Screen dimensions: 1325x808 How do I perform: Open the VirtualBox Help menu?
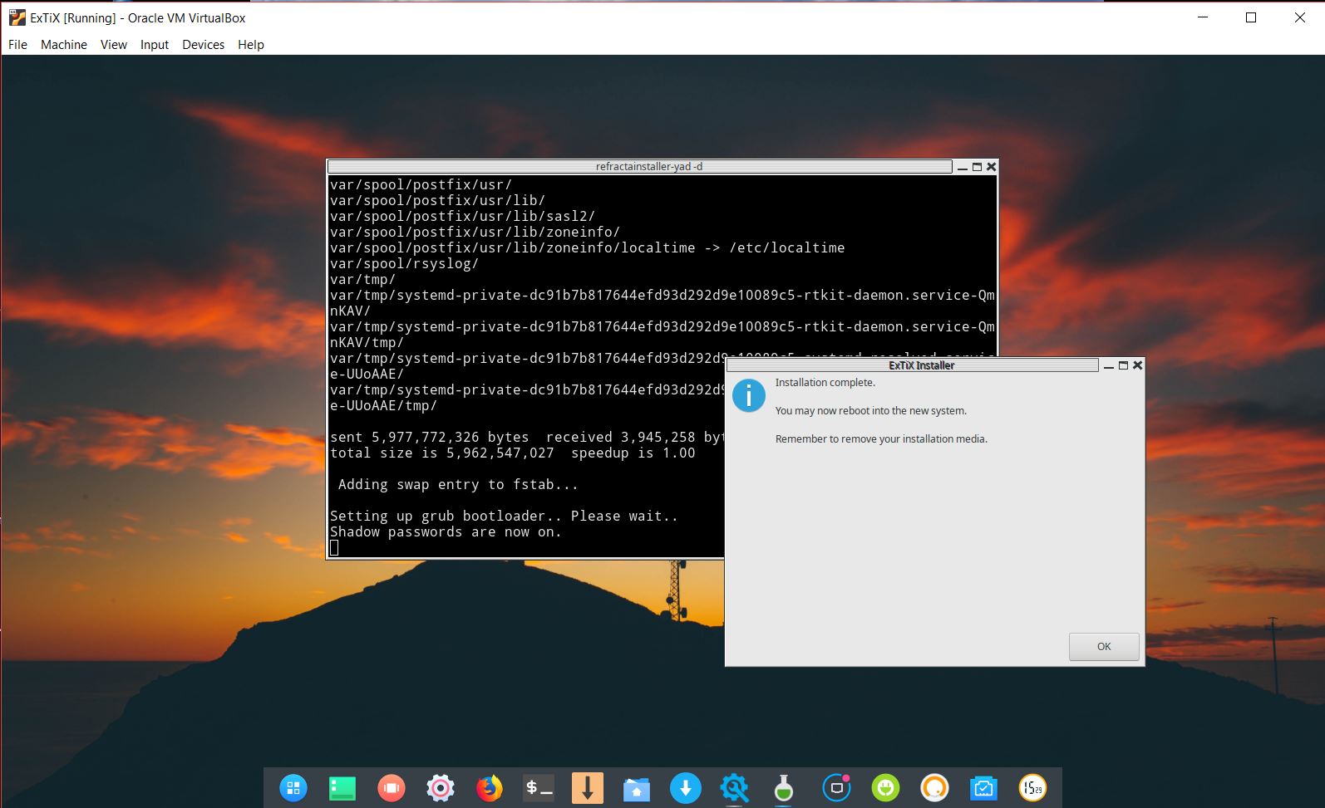point(251,45)
